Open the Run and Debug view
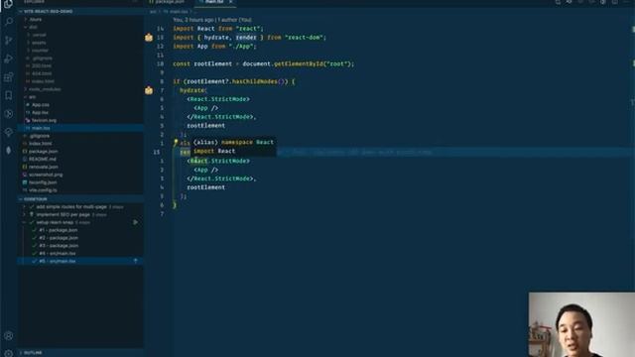The width and height of the screenshot is (635, 357). (x=8, y=59)
